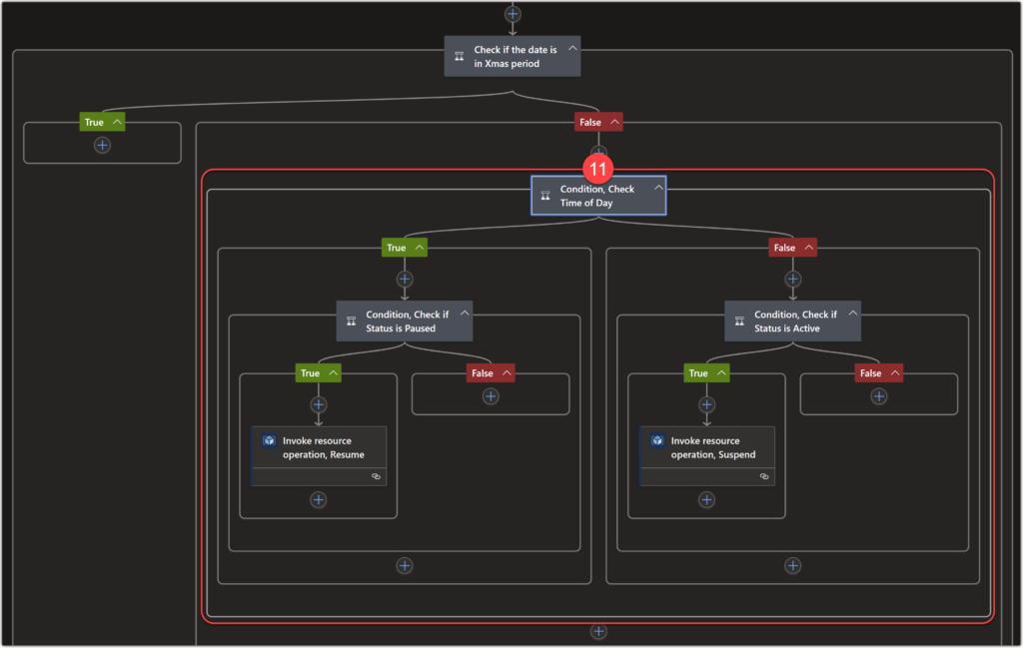Select the cube icon on Invoke resource operation, Resume

268,439
